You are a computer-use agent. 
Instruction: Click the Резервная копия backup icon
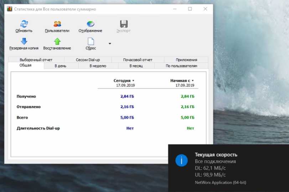point(24,41)
